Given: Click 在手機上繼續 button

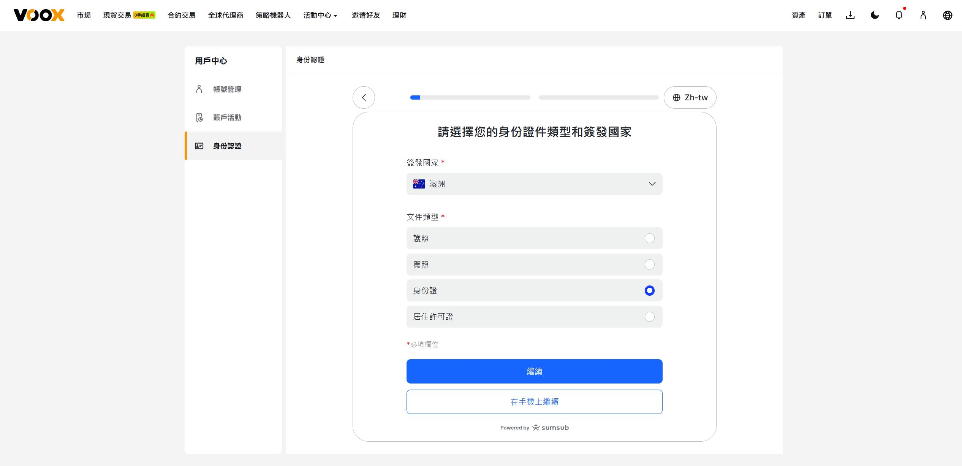Looking at the screenshot, I should pos(534,402).
